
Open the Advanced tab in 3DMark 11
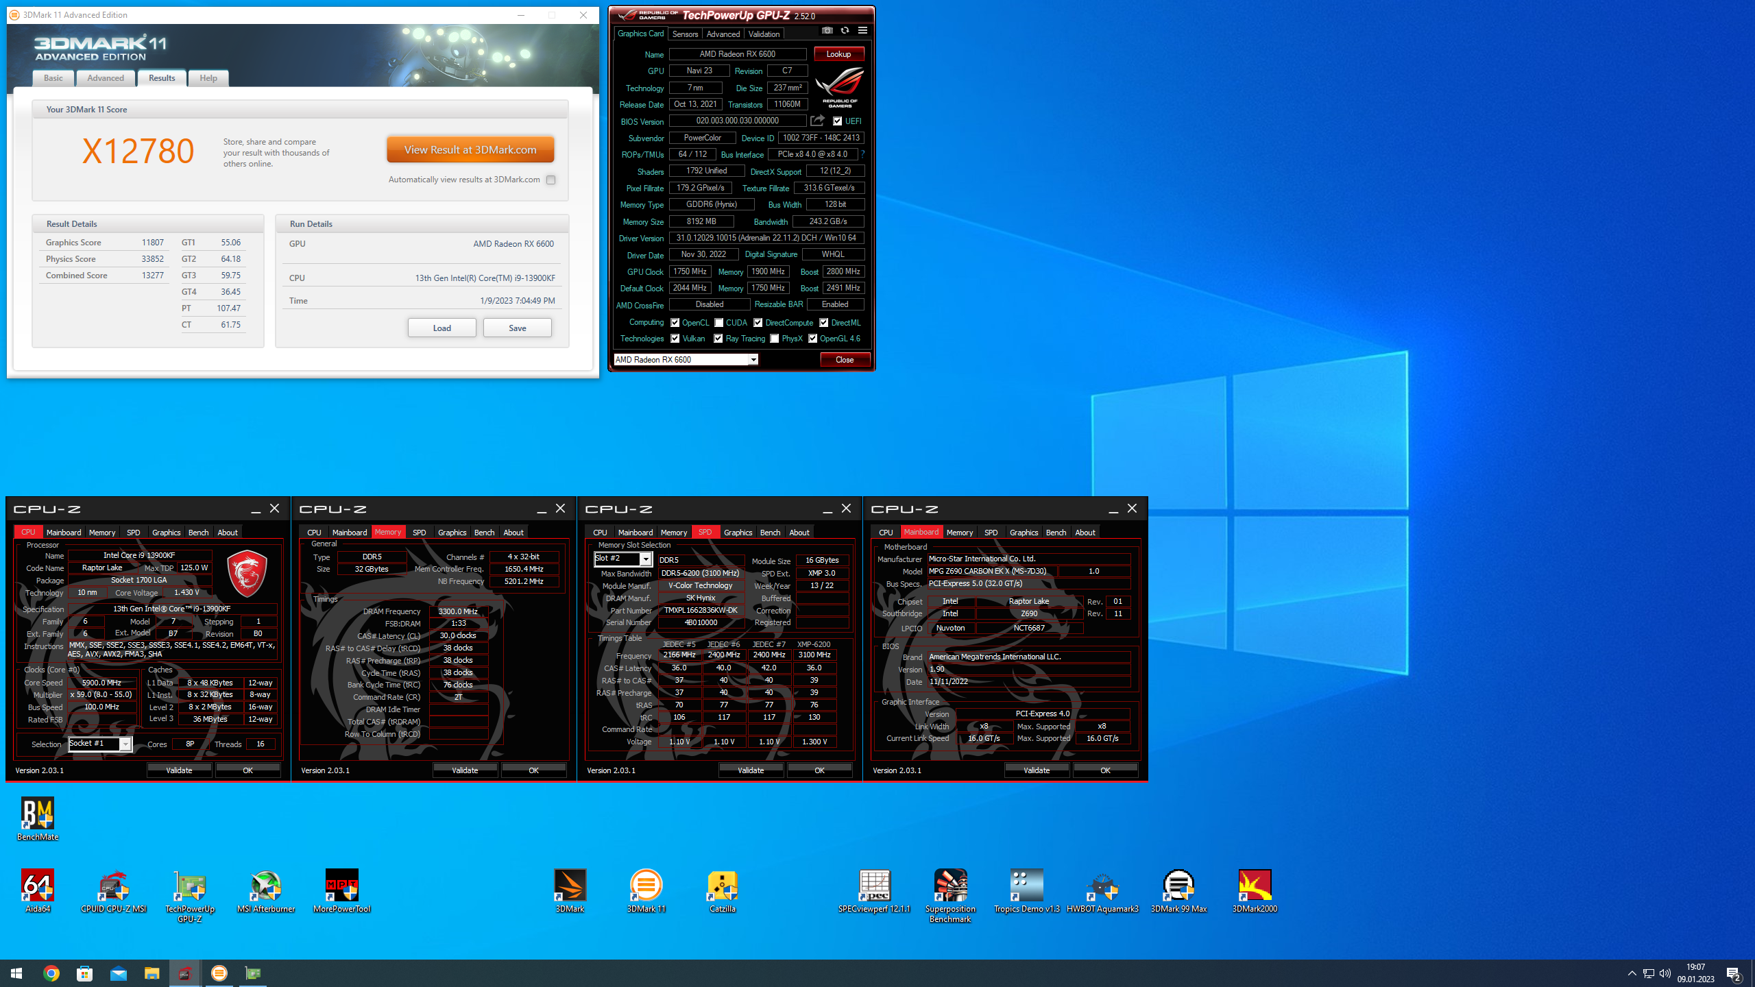pos(106,78)
